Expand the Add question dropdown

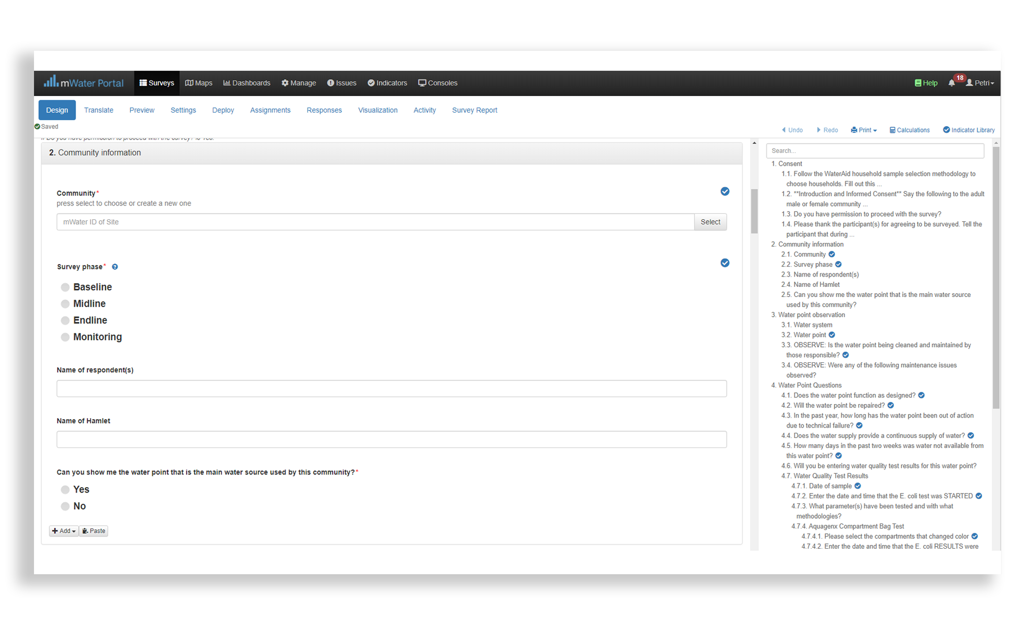[64, 531]
